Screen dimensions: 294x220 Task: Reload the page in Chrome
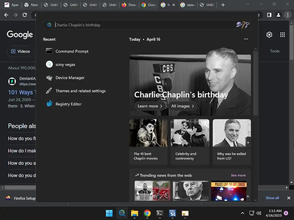tap(25, 15)
